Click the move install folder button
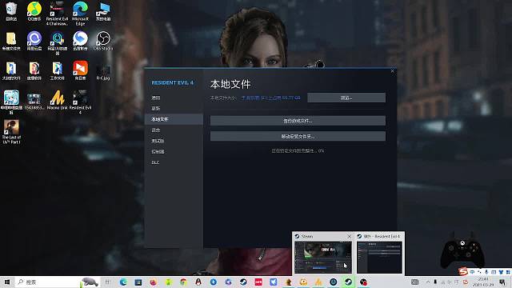 point(298,136)
